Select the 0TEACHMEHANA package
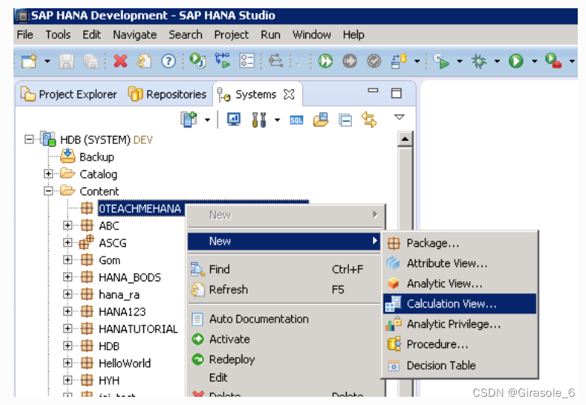This screenshot has height=405, width=586. (x=140, y=208)
